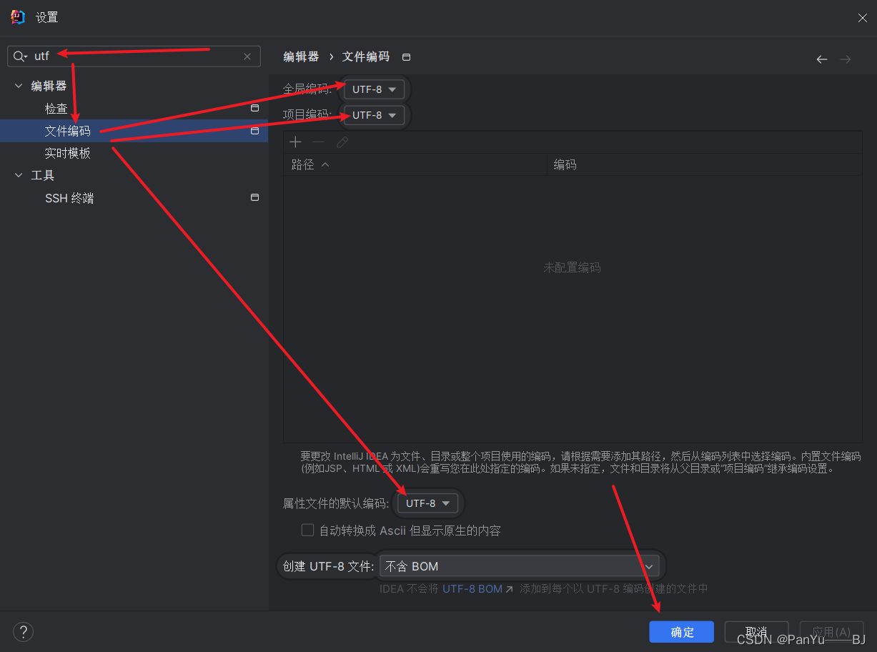
Task: Select 检查 in settings tree
Action: 56,109
